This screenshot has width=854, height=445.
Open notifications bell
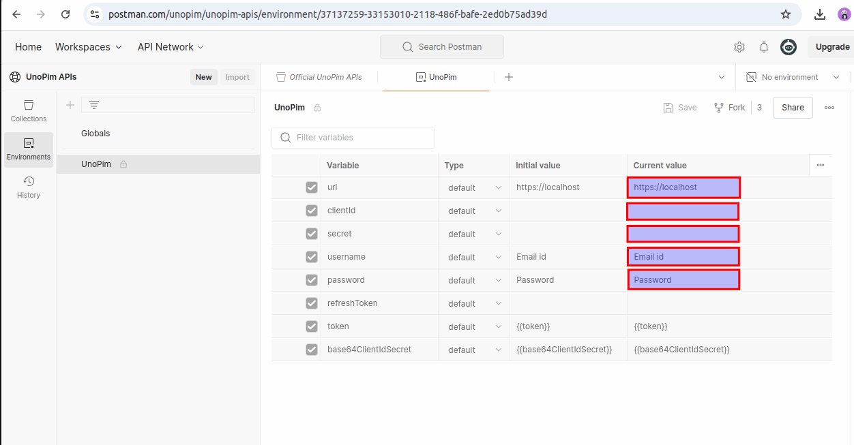click(x=764, y=47)
